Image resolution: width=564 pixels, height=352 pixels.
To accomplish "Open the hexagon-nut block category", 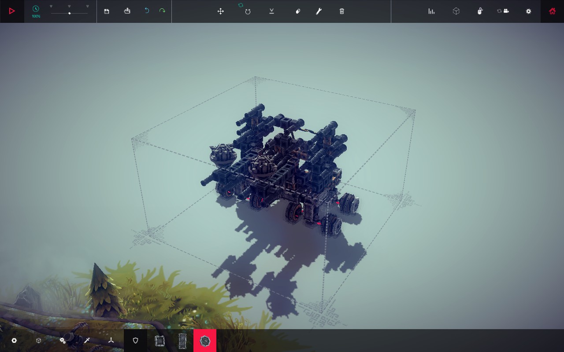I will pyautogui.click(x=14, y=341).
